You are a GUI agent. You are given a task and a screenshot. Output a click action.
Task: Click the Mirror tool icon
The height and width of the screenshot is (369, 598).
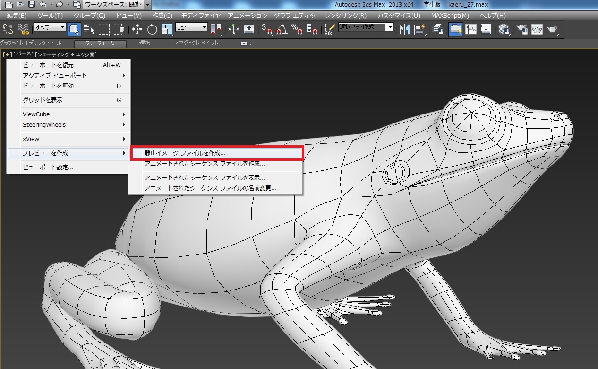[404, 29]
